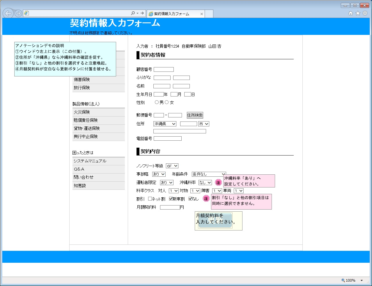This screenshot has height=286, width=372.
Task: Open 旅行保険 in the sidebar menu
Action: point(99,88)
